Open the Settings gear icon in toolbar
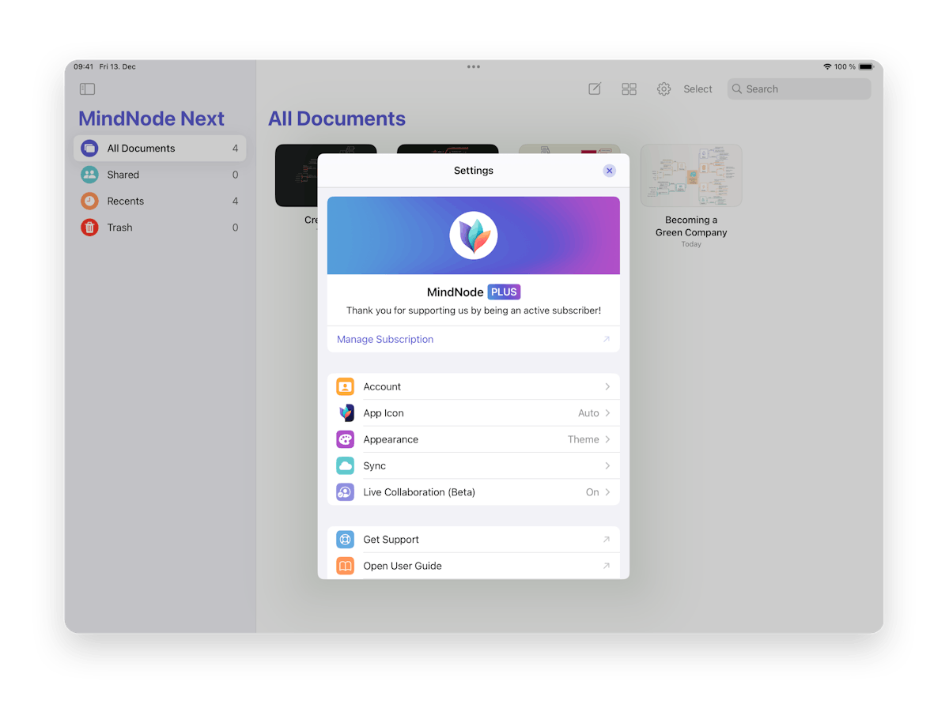 pyautogui.click(x=664, y=88)
